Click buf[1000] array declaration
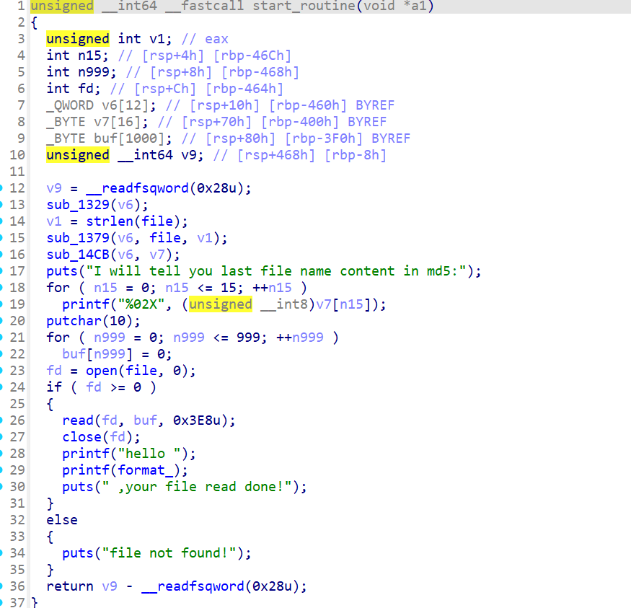The image size is (631, 608). (x=129, y=138)
